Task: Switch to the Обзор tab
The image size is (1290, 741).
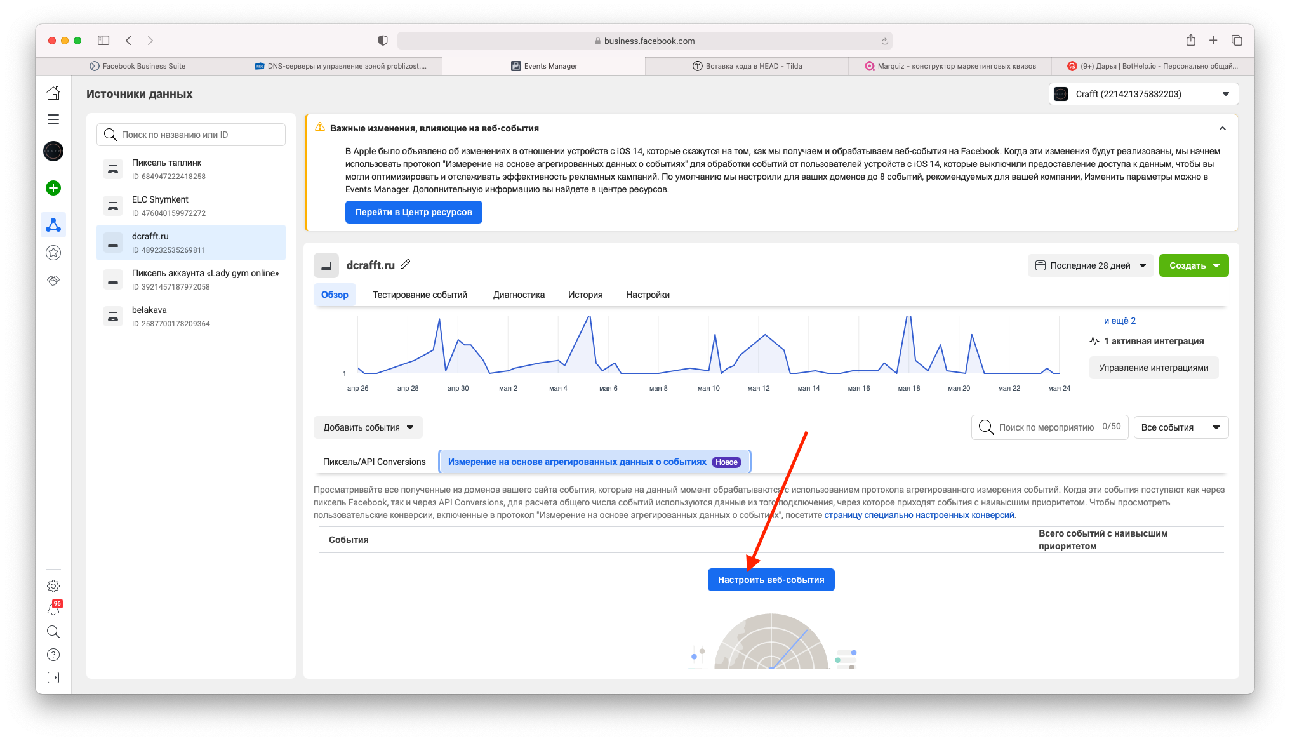Action: pos(335,295)
